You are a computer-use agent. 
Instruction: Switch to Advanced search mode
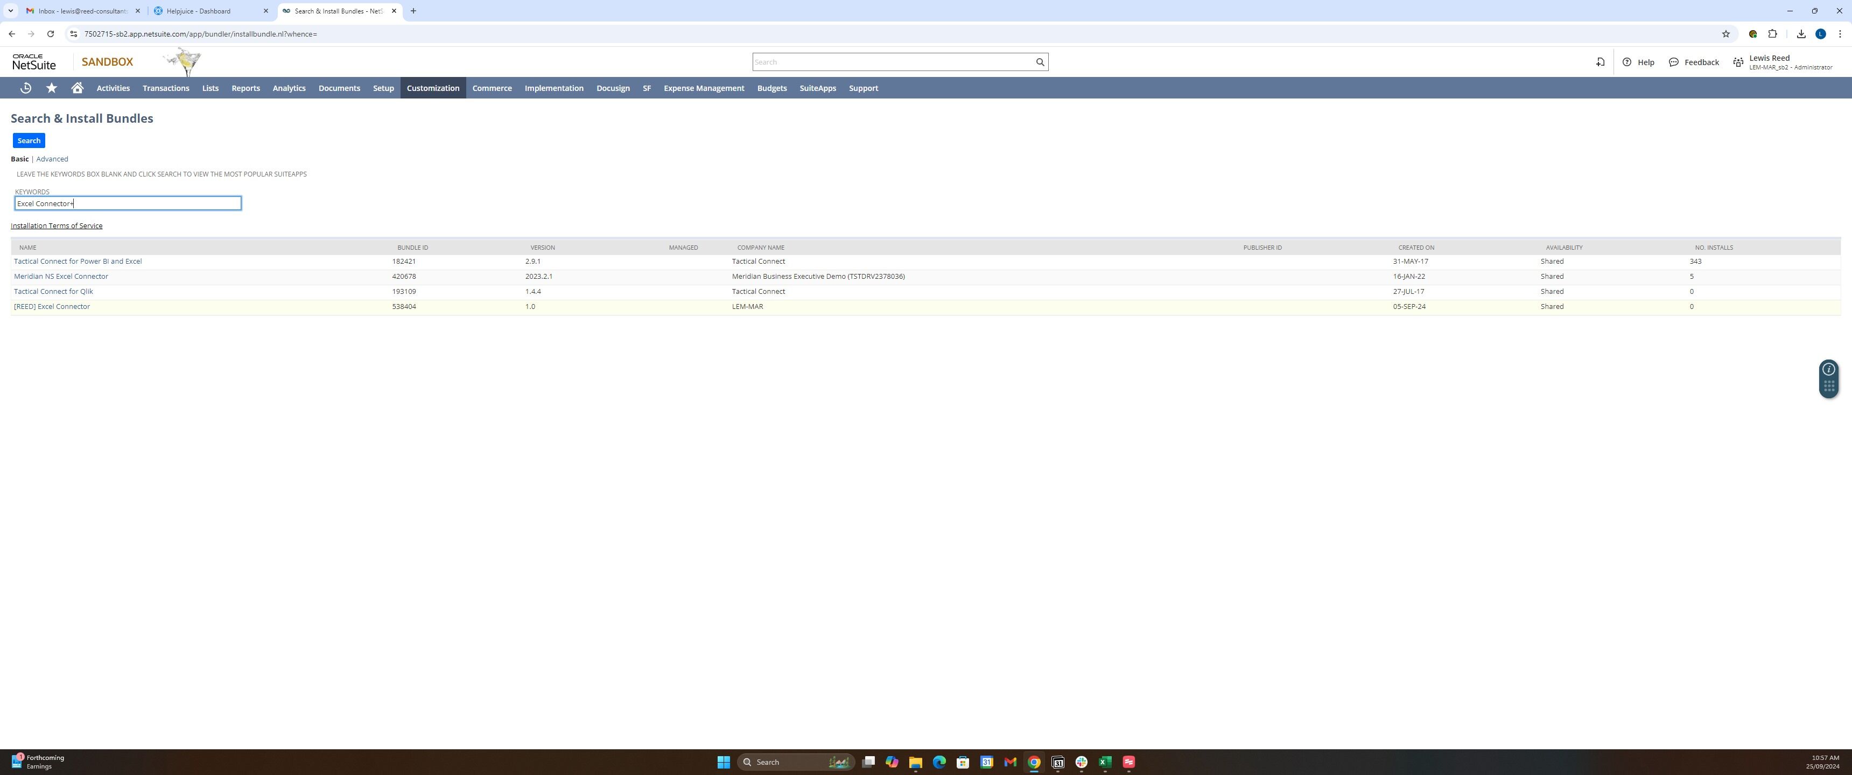click(52, 159)
